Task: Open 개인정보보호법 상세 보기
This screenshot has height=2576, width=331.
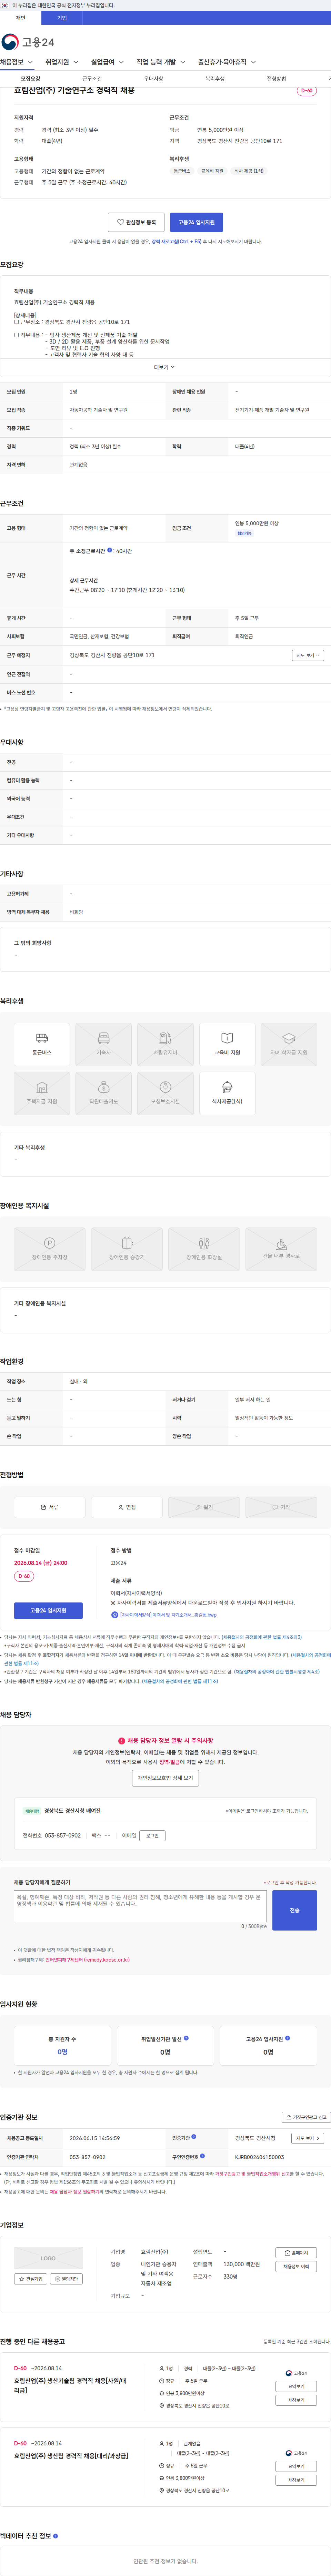Action: coord(165,1778)
